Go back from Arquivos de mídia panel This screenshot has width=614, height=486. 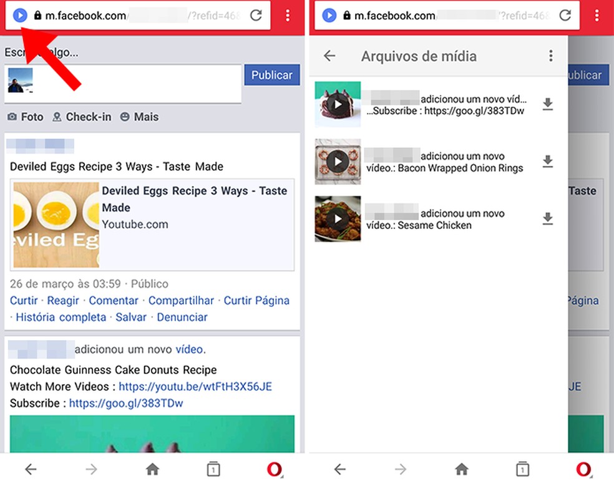click(x=329, y=56)
